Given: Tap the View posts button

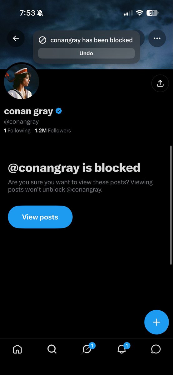Looking at the screenshot, I should click(x=40, y=217).
